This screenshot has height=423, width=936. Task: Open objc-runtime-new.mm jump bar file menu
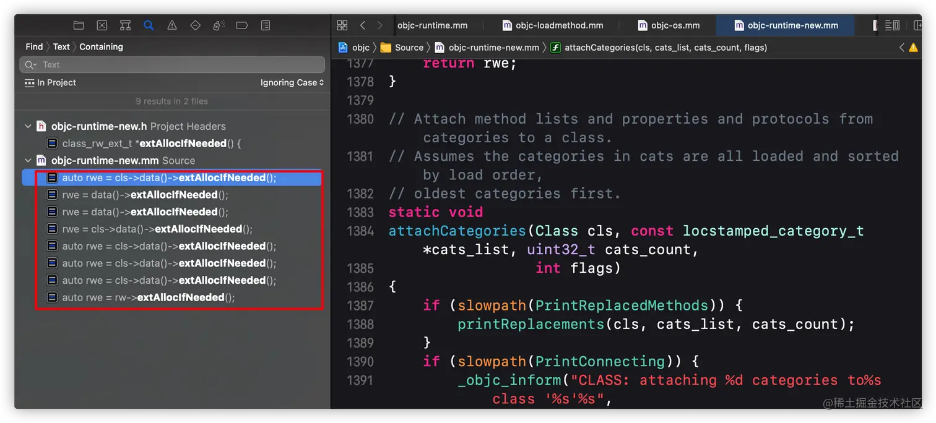(493, 48)
